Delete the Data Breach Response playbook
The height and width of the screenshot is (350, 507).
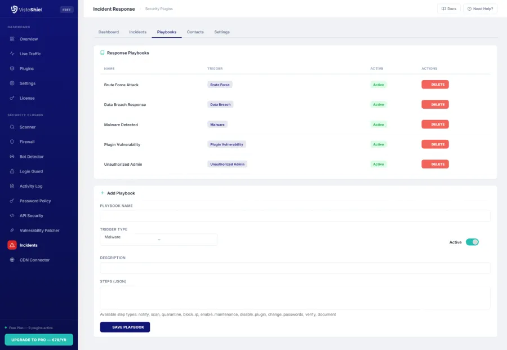pyautogui.click(x=435, y=104)
